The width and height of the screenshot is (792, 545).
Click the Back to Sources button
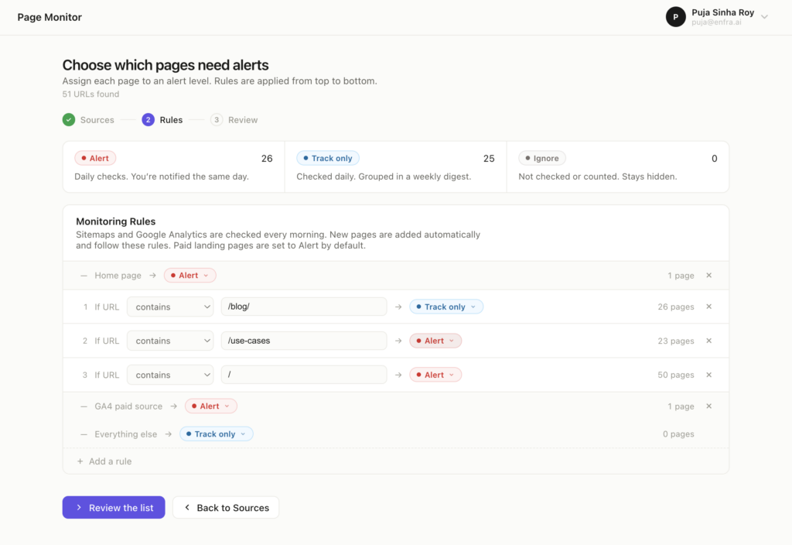[x=226, y=507]
